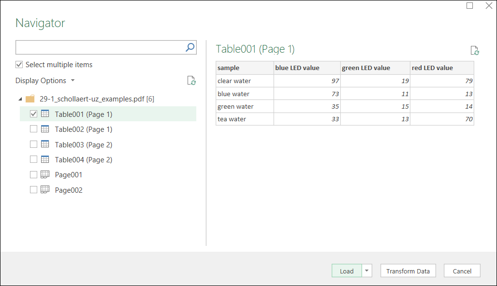Click the green LED value 15 cell
This screenshot has height=286, width=497.
click(x=375, y=106)
